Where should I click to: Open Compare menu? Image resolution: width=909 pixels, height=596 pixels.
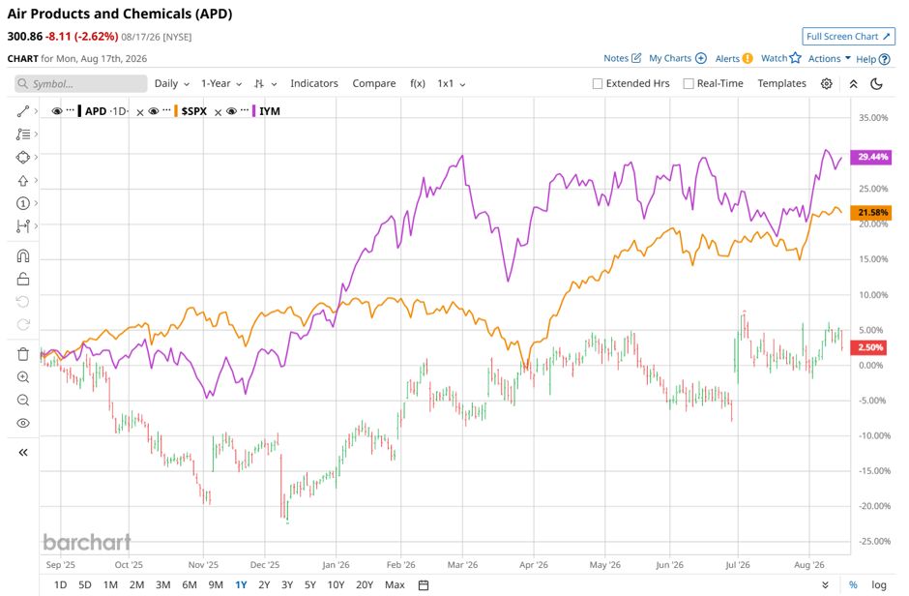pyautogui.click(x=374, y=83)
